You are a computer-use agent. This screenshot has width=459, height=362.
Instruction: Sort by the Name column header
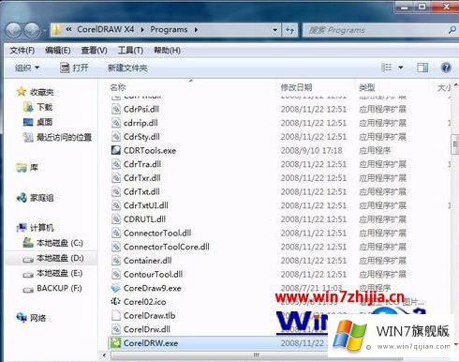(x=118, y=87)
